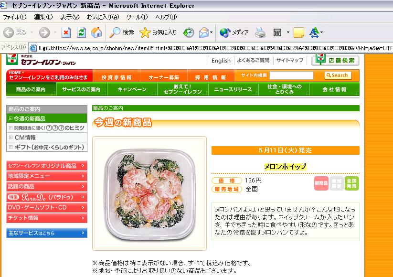
Task: Click the yellow note Discuss icon
Action: 298,32
